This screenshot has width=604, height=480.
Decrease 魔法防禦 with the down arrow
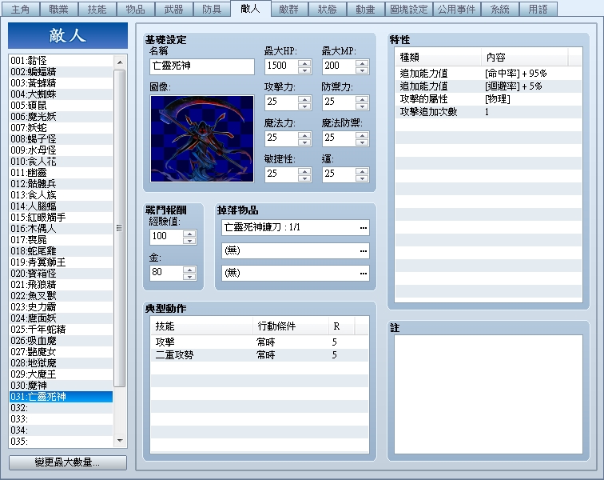coord(362,142)
